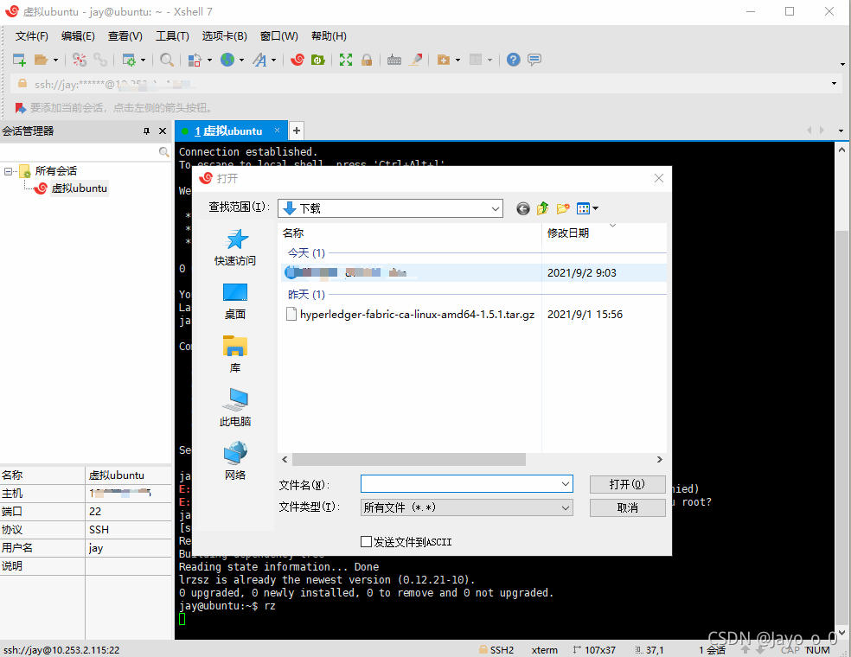
Task: Click the New Session toolbar icon
Action: coord(19,60)
